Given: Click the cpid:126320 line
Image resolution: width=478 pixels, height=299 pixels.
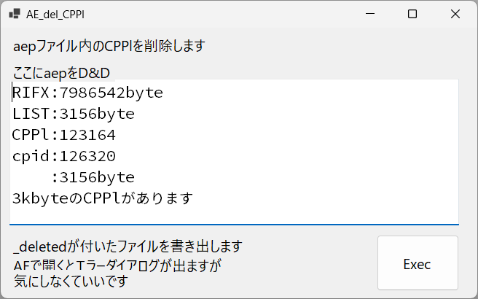Looking at the screenshot, I should point(64,156).
